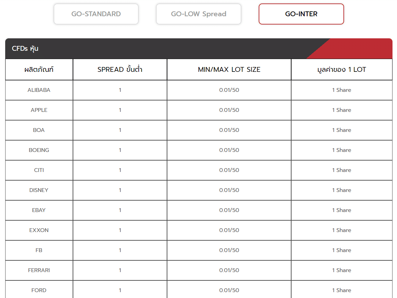This screenshot has height=298, width=397.
Task: Click the 0.01/50 lot size for FORD
Action: coord(229,290)
